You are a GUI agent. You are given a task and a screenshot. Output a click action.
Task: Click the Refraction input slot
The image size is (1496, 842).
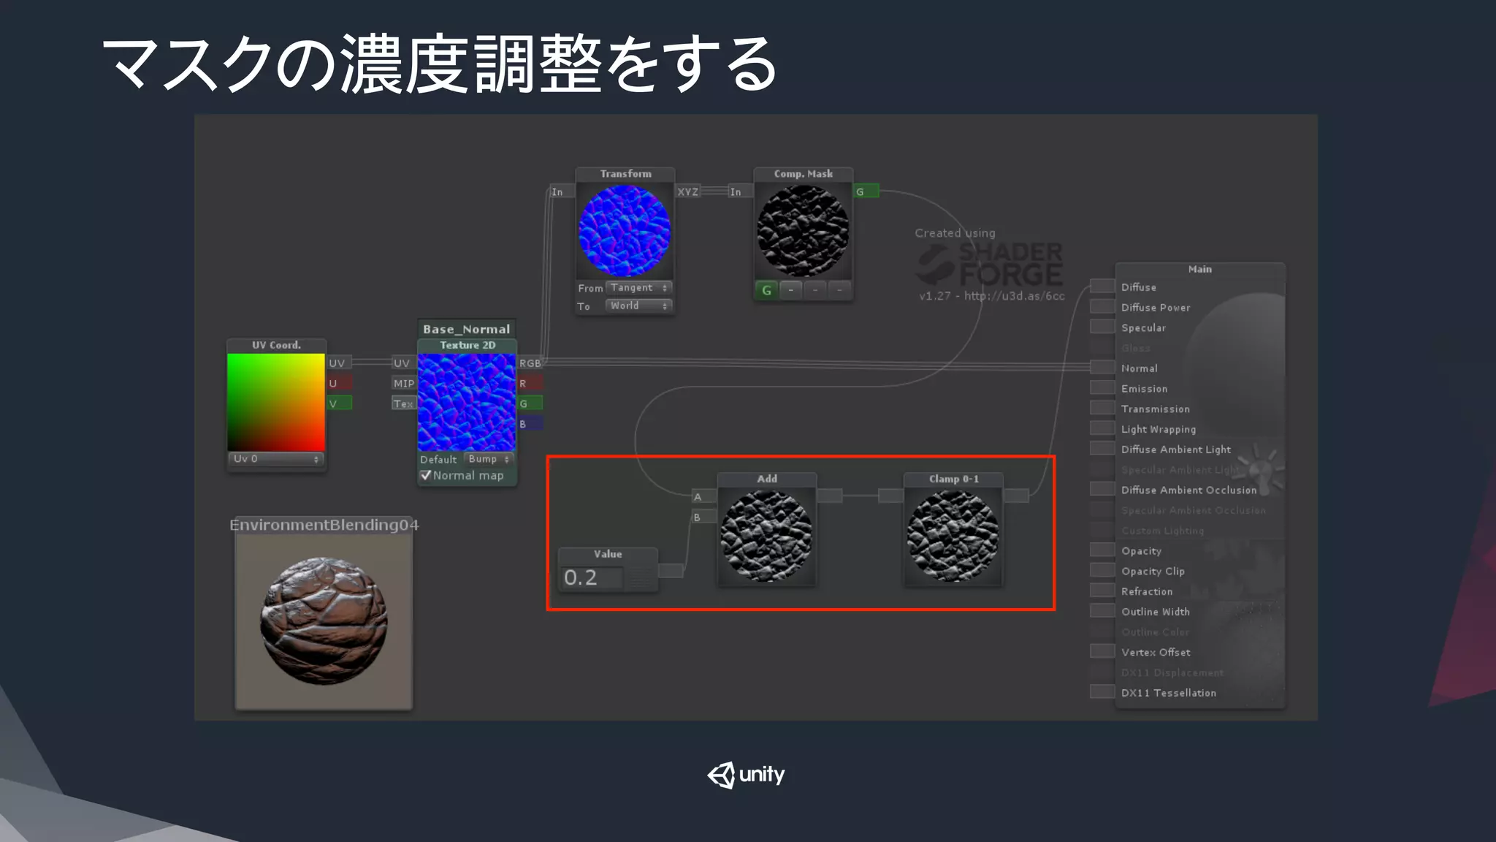point(1102,590)
